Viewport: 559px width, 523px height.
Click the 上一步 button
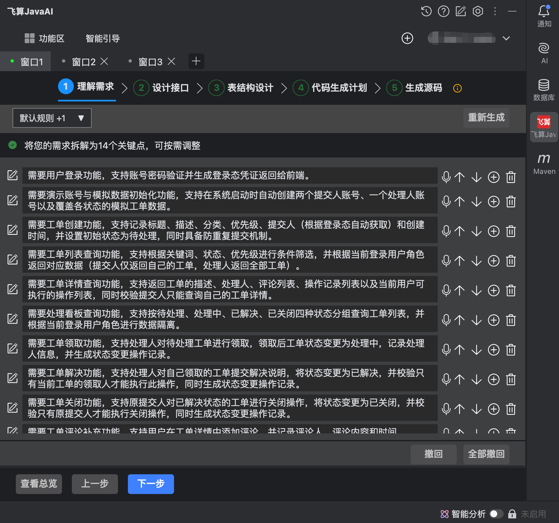tap(95, 484)
